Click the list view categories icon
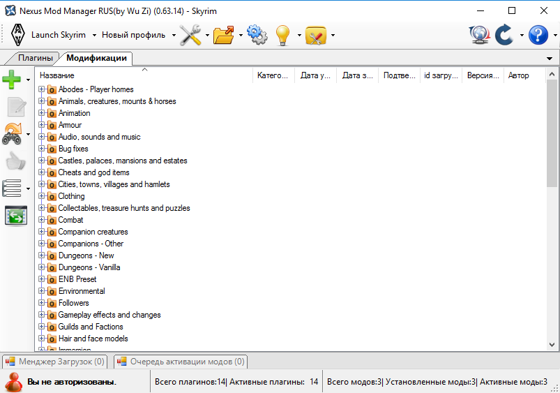 point(12,188)
